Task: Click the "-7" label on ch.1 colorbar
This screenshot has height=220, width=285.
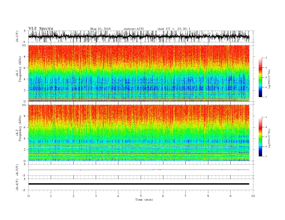Action: point(265,97)
